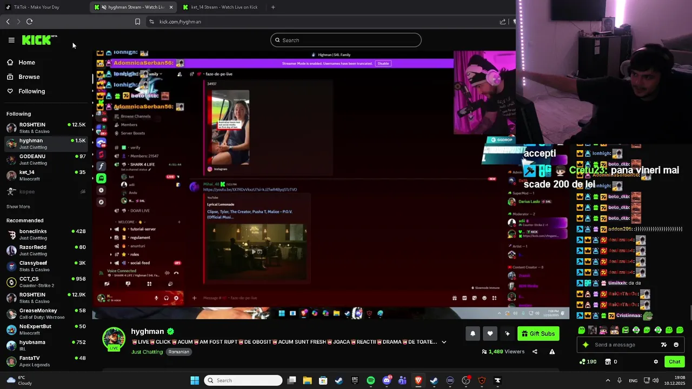
Task: Open the Just Chatting category link
Action: click(147, 352)
